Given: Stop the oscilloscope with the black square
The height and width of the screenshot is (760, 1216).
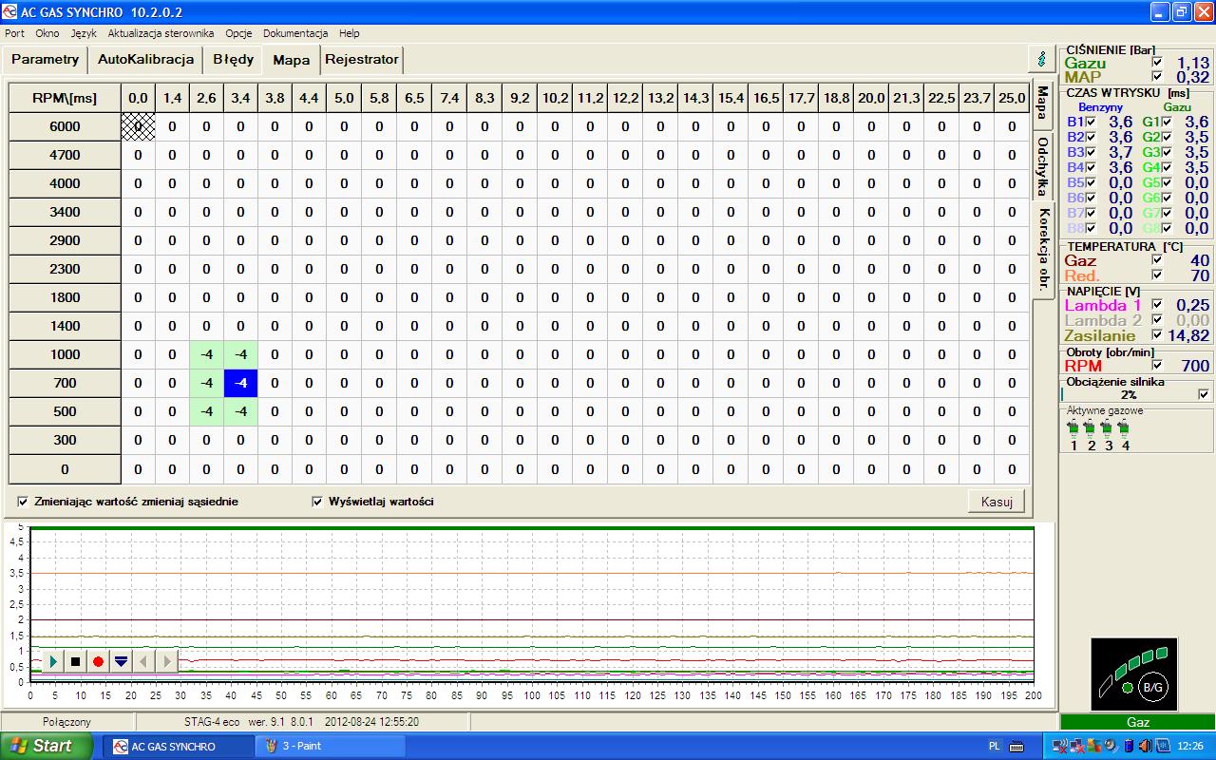Looking at the screenshot, I should [x=76, y=661].
